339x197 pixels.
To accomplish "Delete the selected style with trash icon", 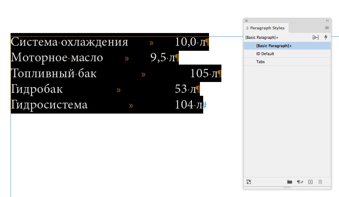I will (320, 182).
